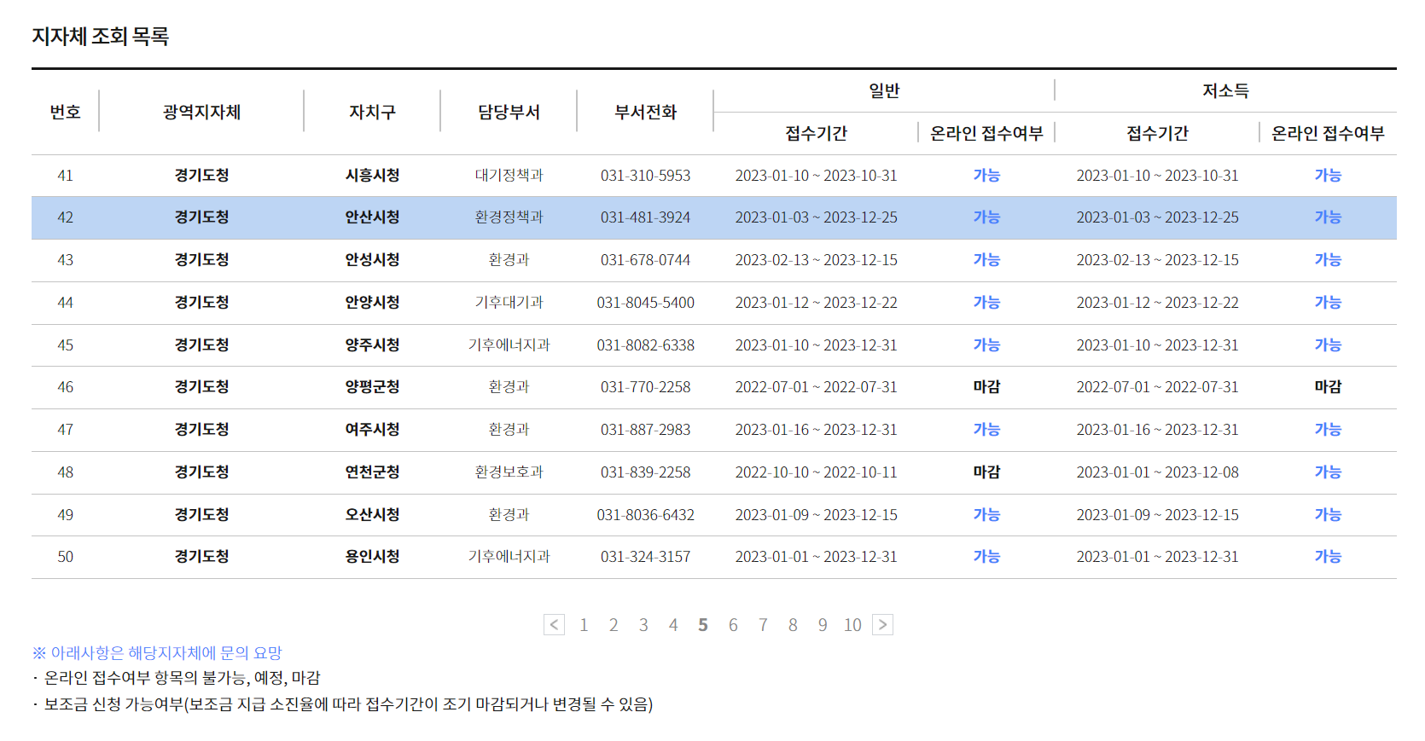Click 저소득 가능 link for 여주시청
This screenshot has width=1425, height=741.
point(1328,430)
